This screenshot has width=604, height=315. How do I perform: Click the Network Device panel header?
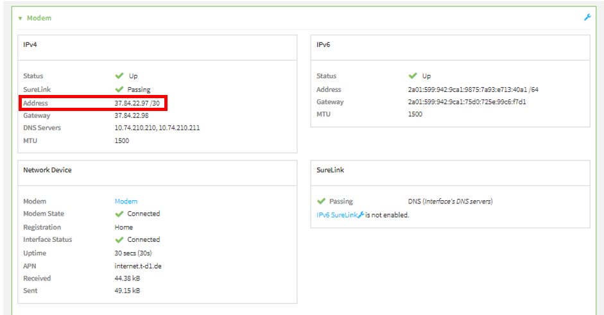(47, 170)
